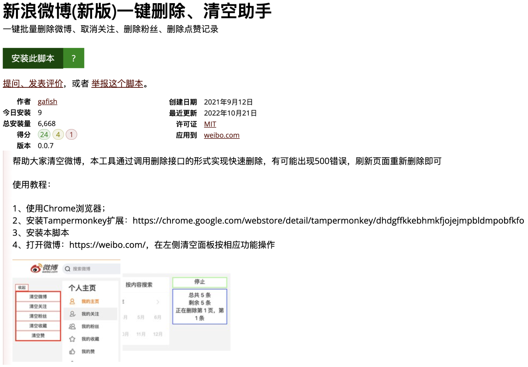This screenshot has width=528, height=367.
Task: Click the Tampermonkey Chrome webstore URL text
Action: coord(328,221)
